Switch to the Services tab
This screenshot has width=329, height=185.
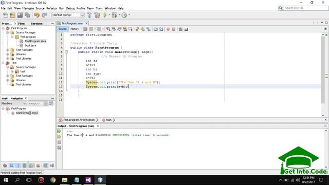(36, 24)
